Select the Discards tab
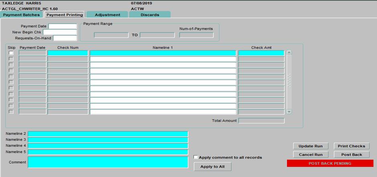Screen dimensions: 377x177 (x=150, y=15)
